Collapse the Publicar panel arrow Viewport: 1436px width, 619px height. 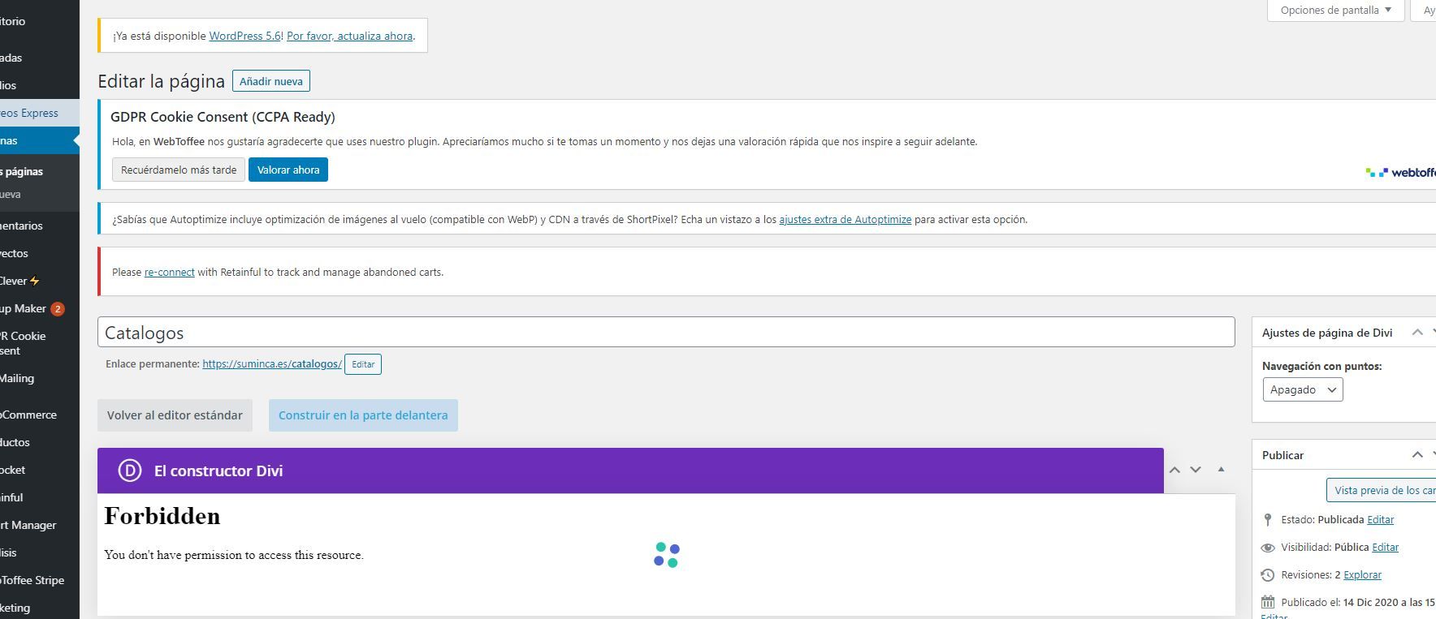pos(1417,454)
